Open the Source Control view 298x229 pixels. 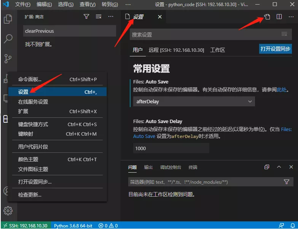[x=8, y=59]
